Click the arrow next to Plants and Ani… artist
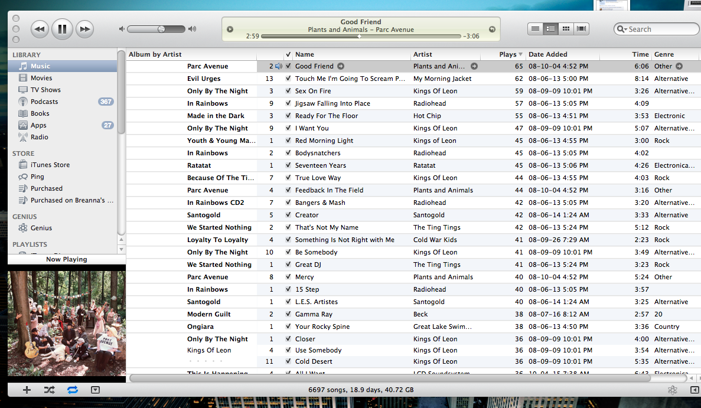701x408 pixels. pyautogui.click(x=474, y=66)
